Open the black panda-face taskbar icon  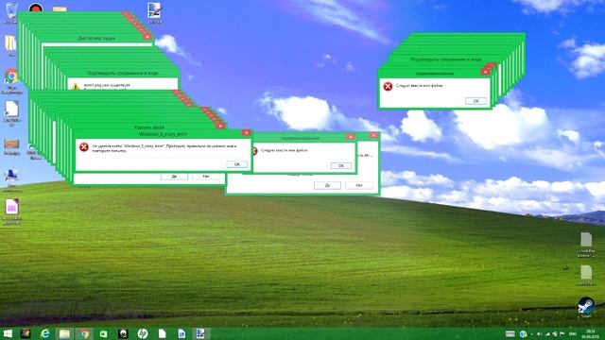coord(123,333)
